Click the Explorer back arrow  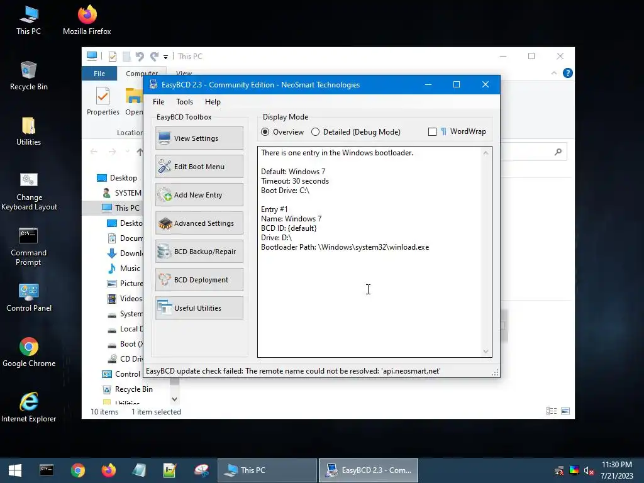coord(94,152)
